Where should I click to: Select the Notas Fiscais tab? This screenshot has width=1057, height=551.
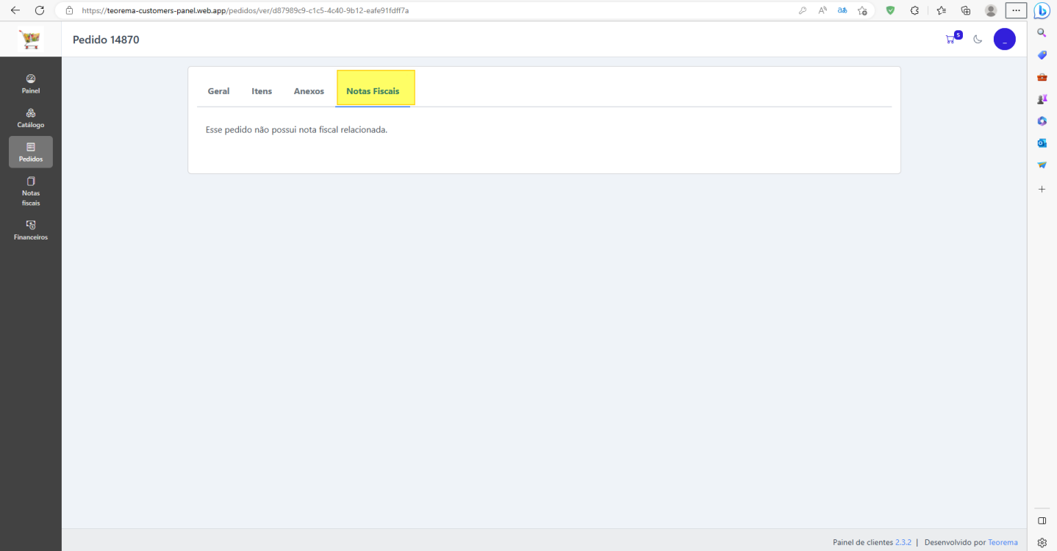tap(373, 91)
